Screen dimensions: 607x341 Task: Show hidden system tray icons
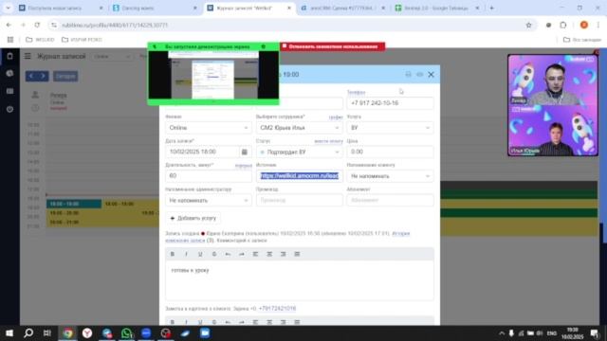pos(502,333)
